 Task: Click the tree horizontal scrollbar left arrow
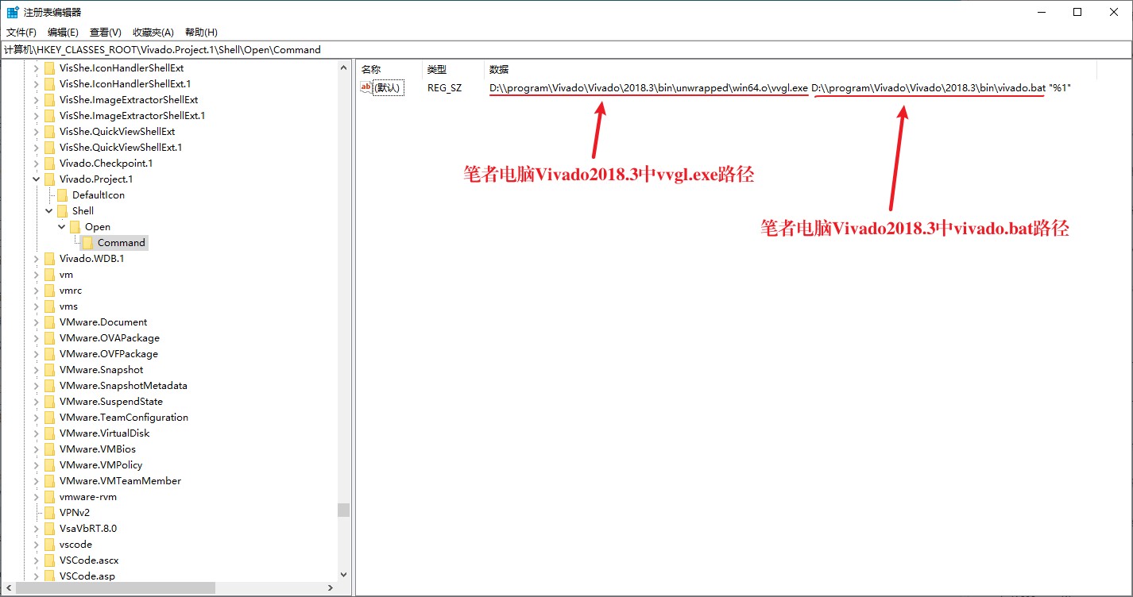[x=9, y=588]
